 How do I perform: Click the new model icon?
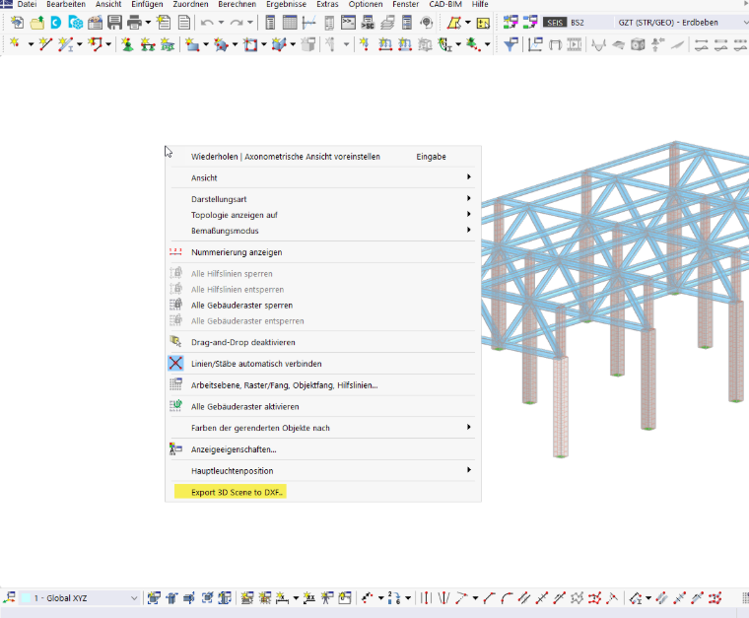point(18,23)
